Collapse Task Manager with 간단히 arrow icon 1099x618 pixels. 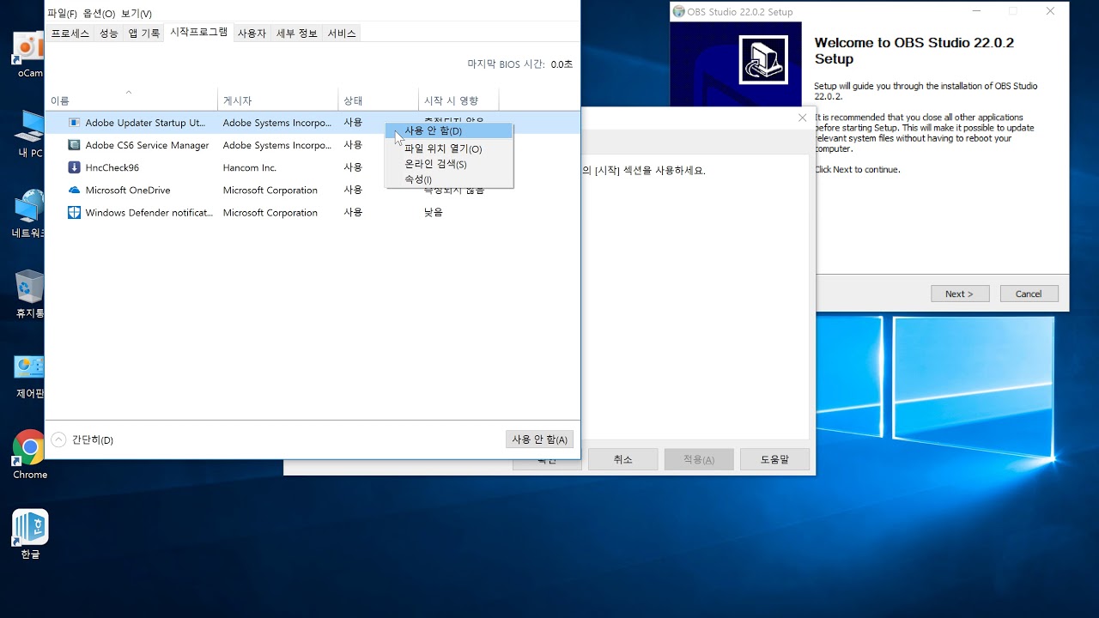click(x=58, y=439)
